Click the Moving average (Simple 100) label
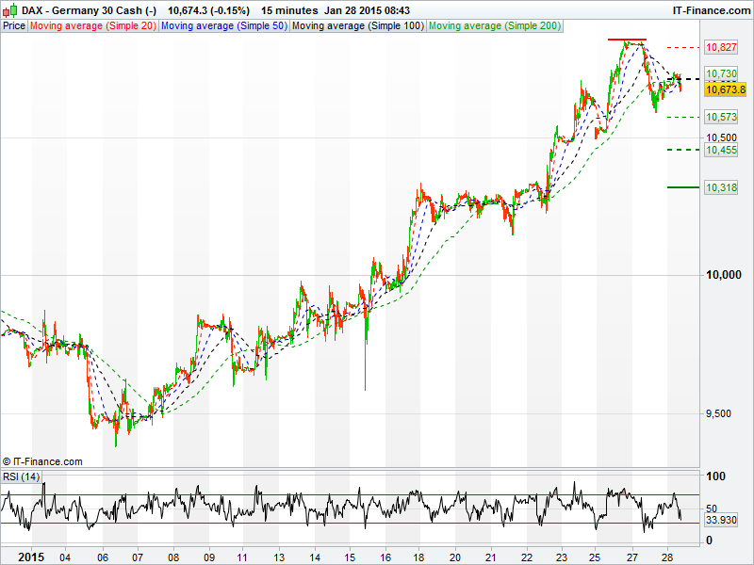The height and width of the screenshot is (565, 754). [x=357, y=26]
